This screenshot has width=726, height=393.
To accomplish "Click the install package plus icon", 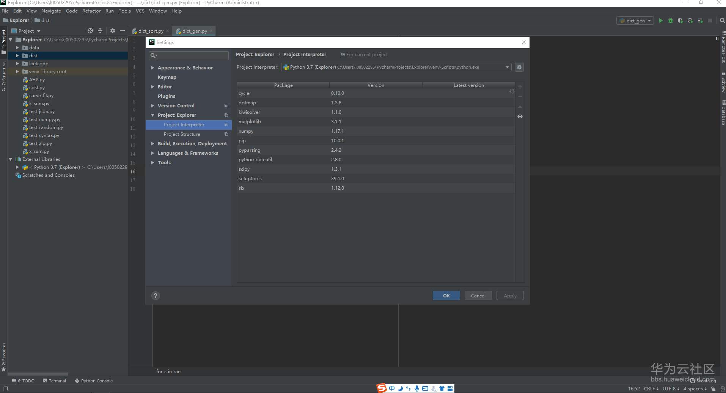I will (520, 87).
